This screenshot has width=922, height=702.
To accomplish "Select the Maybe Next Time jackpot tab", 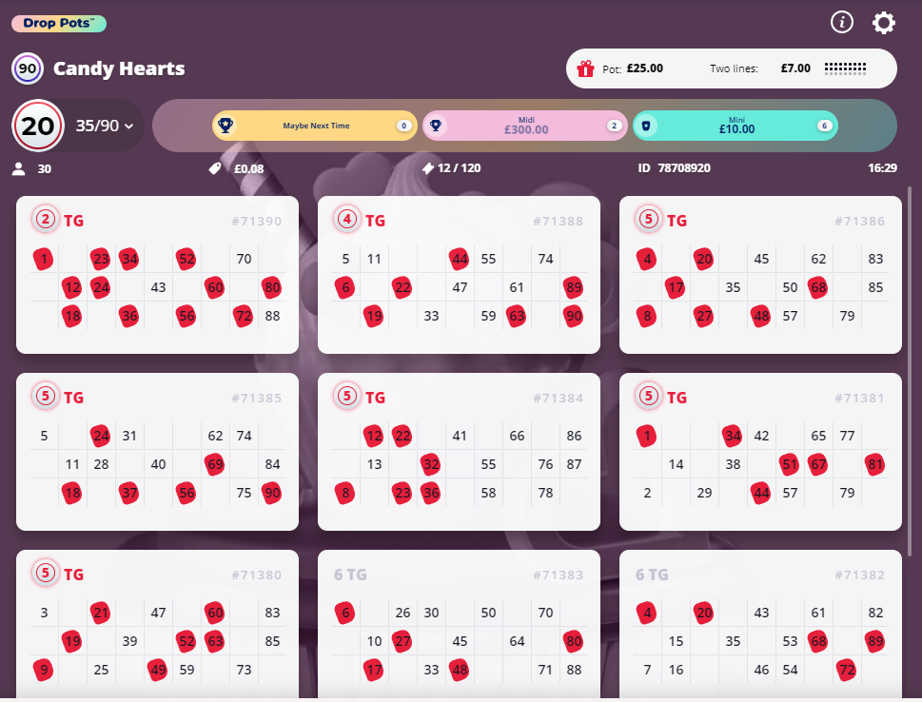I will [x=314, y=126].
